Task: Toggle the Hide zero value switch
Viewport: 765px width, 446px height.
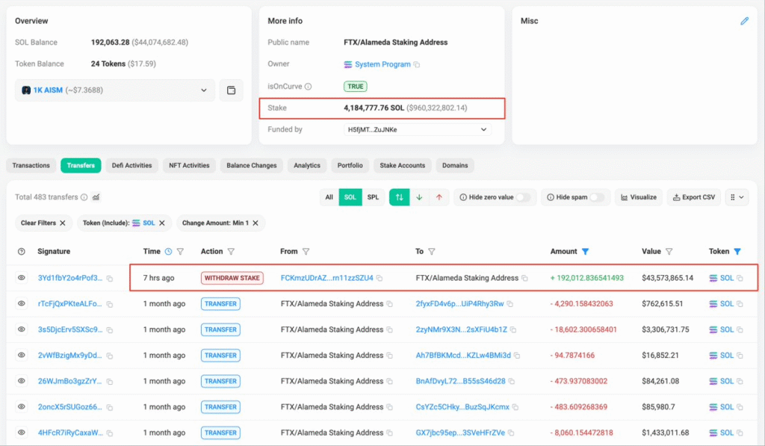Action: click(524, 197)
